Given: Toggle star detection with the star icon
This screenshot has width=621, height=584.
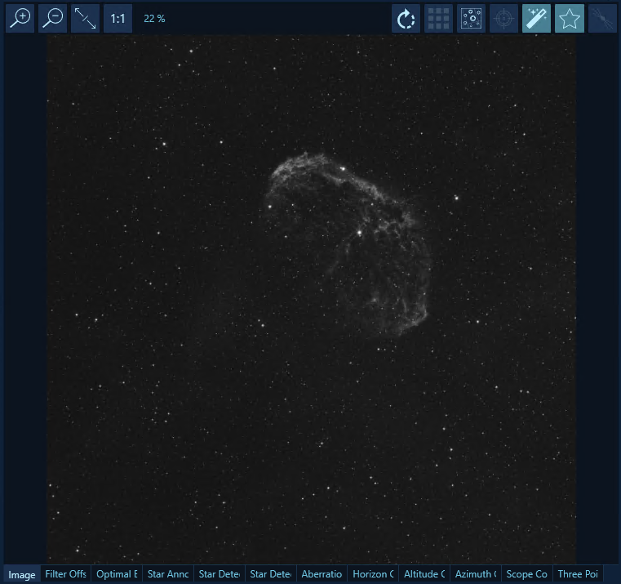Looking at the screenshot, I should coord(570,18).
